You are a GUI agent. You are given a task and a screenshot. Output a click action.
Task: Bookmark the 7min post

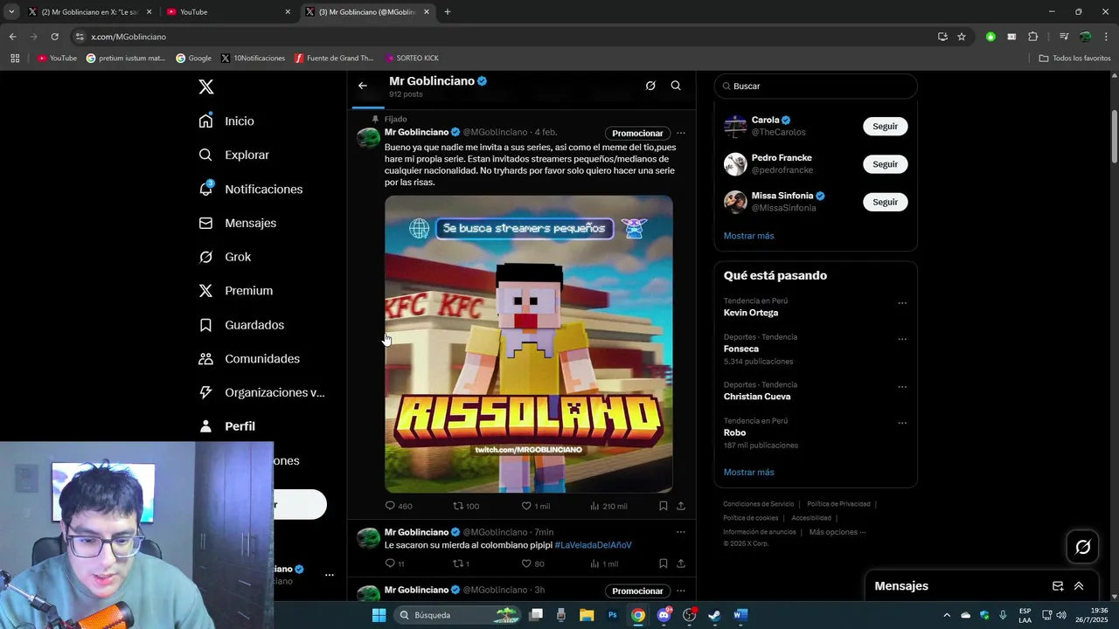pyautogui.click(x=664, y=564)
